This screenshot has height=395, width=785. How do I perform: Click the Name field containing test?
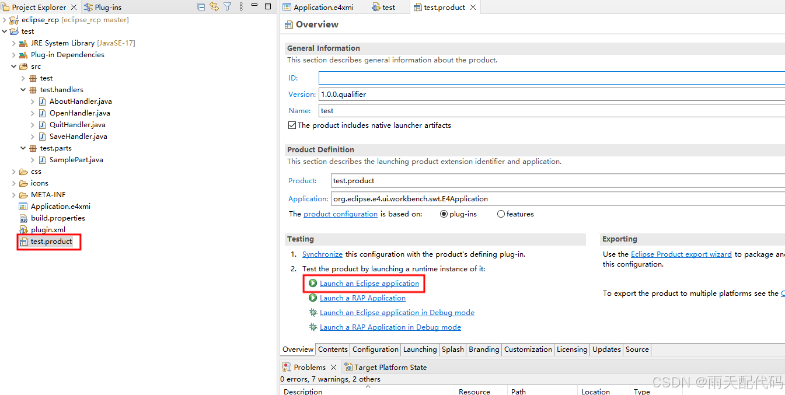pos(552,110)
